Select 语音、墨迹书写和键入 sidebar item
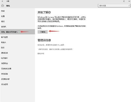The image size is (131, 102). point(17,32)
